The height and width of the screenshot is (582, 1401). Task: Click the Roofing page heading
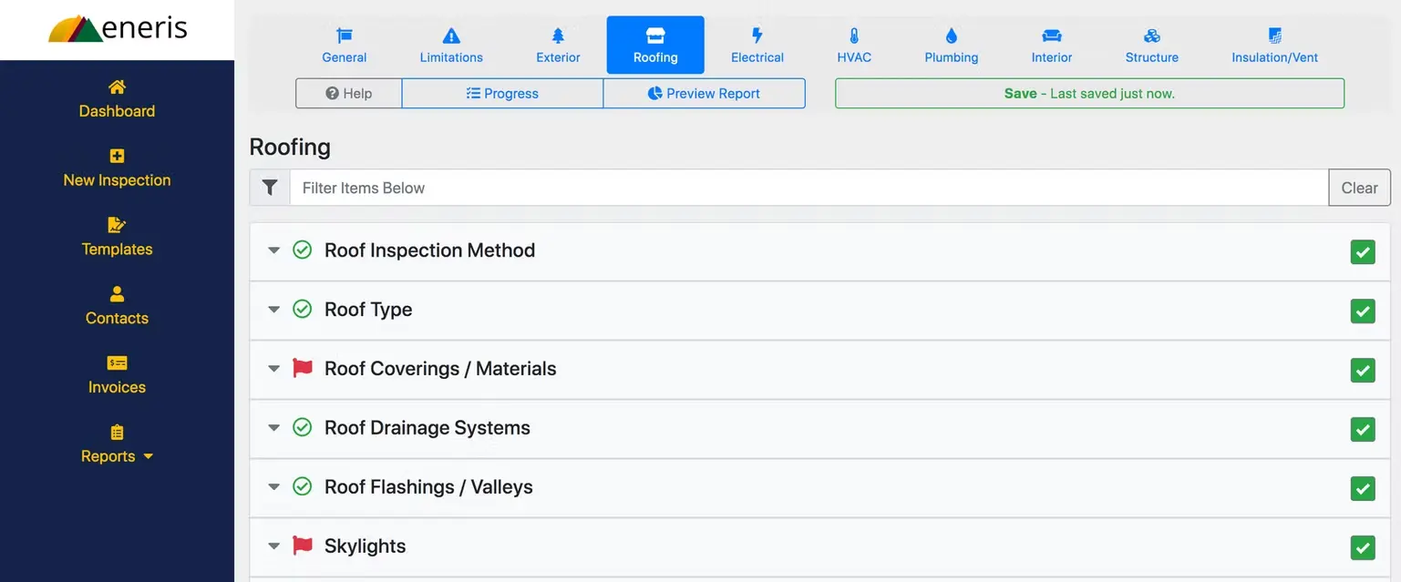[x=290, y=147]
